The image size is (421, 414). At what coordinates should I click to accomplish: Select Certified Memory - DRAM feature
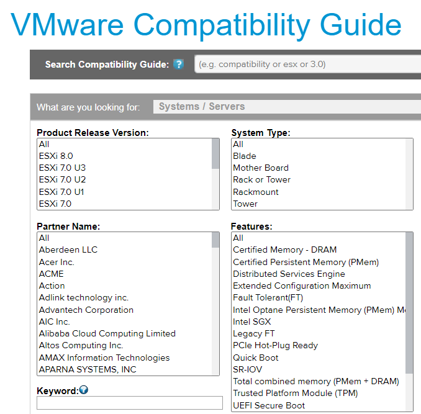pyautogui.click(x=319, y=250)
